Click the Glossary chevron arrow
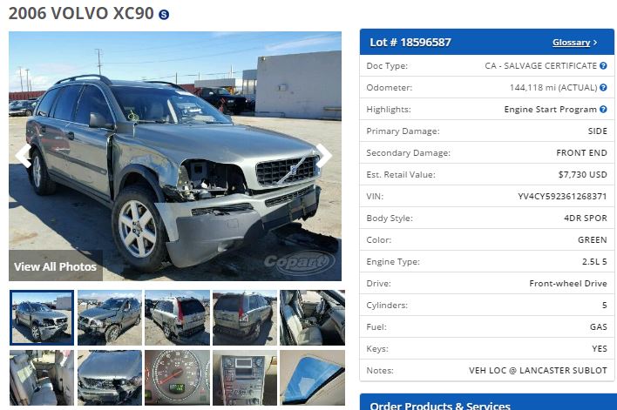This screenshot has height=410, width=617. [x=595, y=42]
